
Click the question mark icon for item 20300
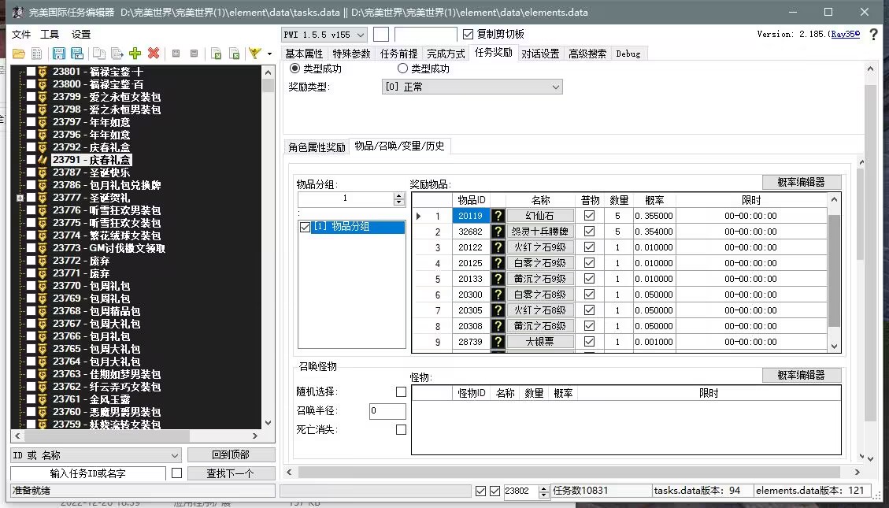[x=497, y=295]
